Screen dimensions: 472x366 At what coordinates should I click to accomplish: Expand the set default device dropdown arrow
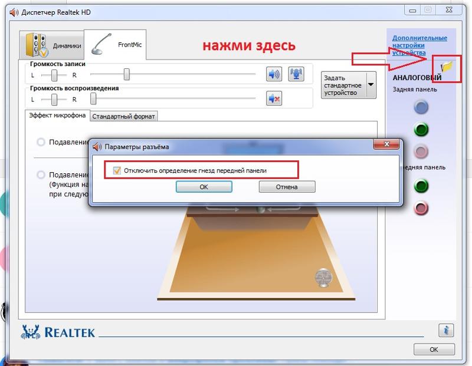pos(371,85)
